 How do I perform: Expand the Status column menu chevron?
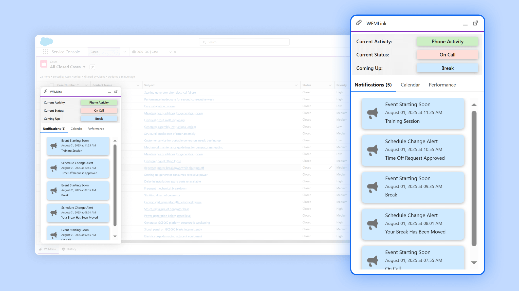point(330,85)
